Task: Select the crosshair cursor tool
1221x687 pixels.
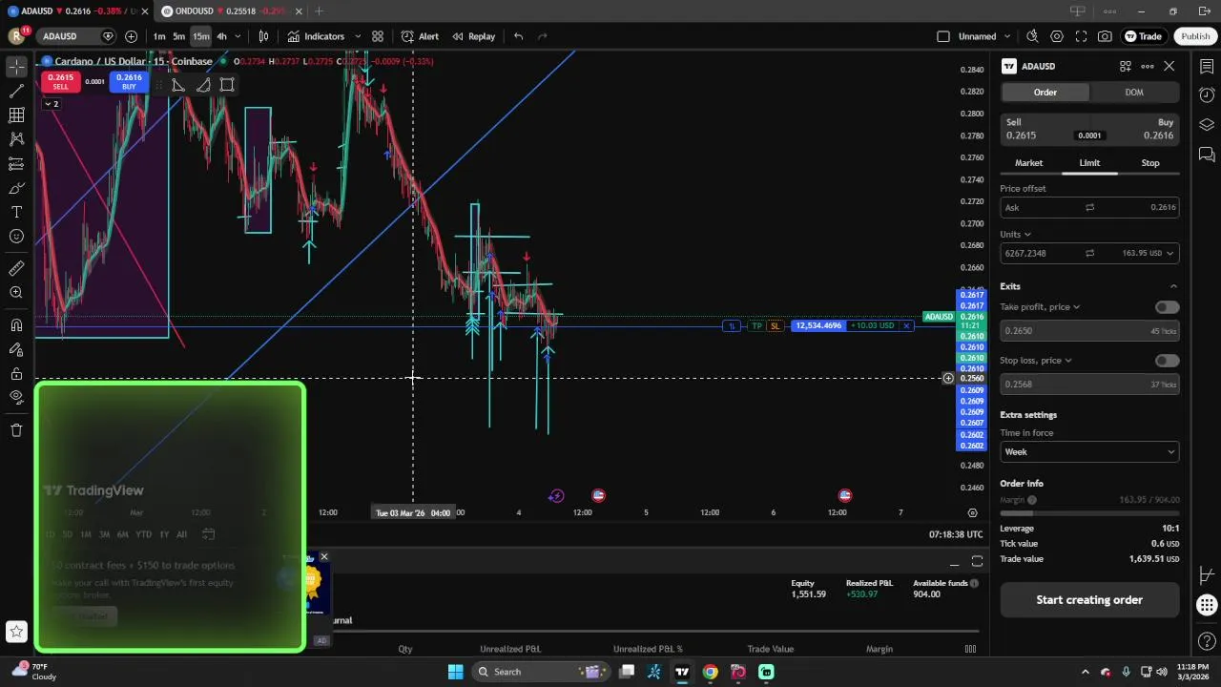Action: tap(16, 67)
